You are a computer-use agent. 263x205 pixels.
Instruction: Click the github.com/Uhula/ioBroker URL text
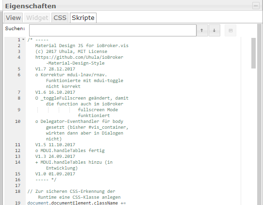click(x=79, y=57)
